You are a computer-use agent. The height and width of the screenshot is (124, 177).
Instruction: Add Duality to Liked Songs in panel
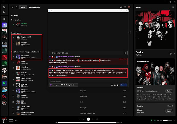tap(171, 54)
